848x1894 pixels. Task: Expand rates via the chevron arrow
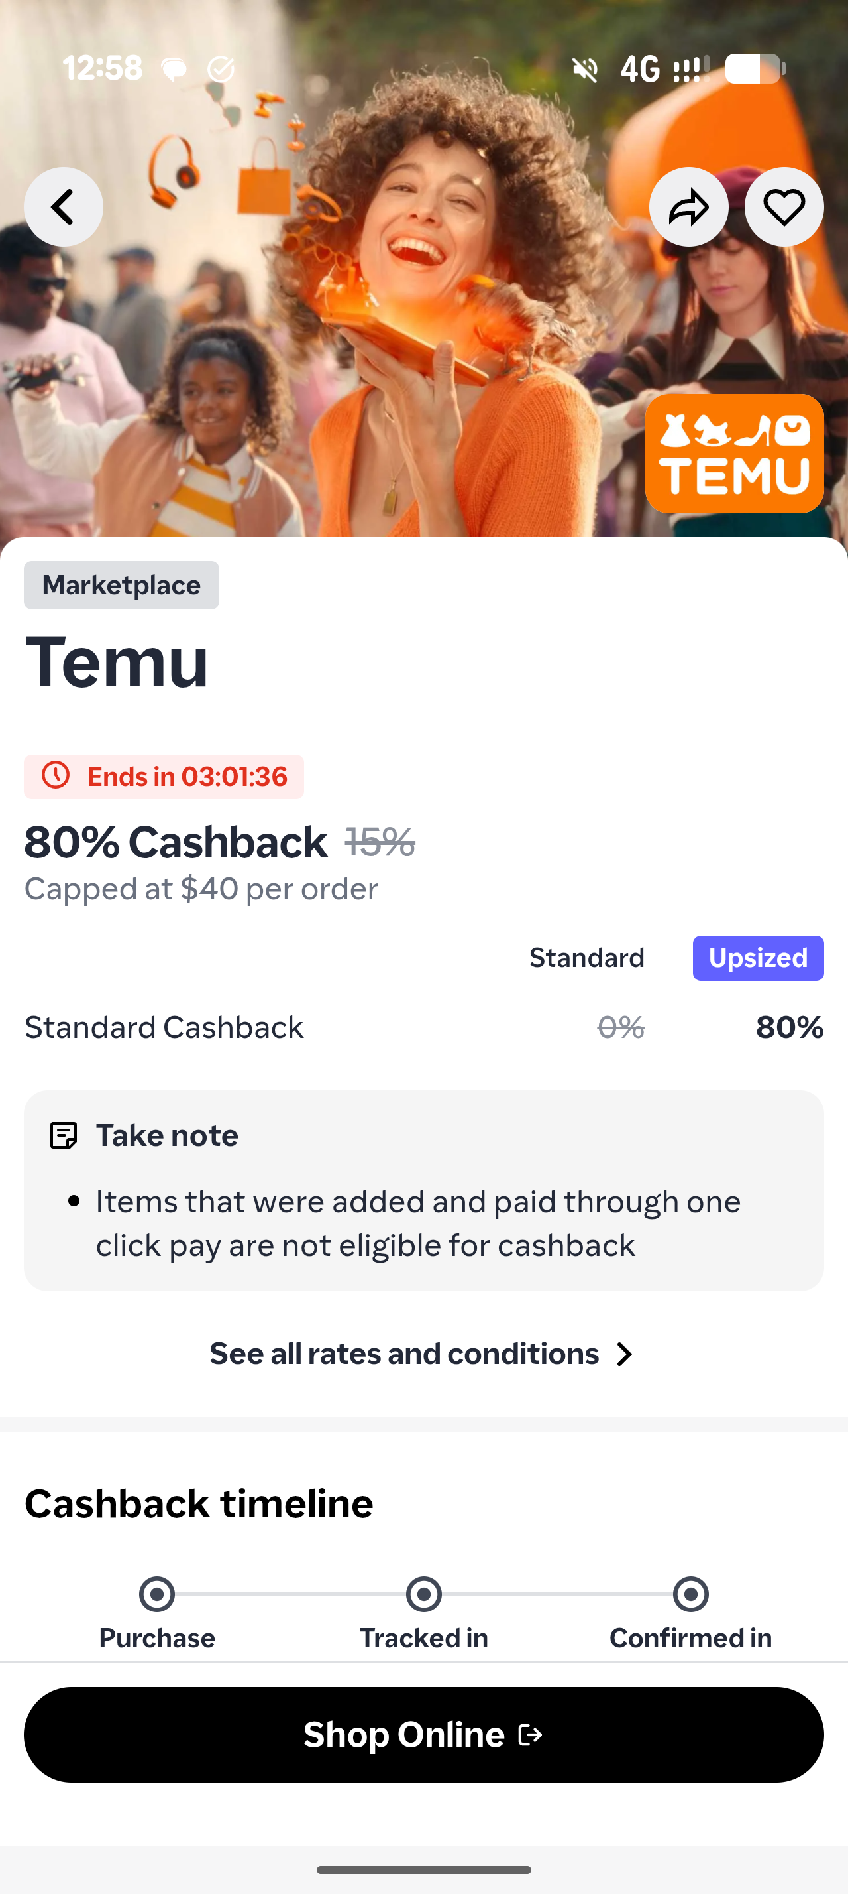625,1354
